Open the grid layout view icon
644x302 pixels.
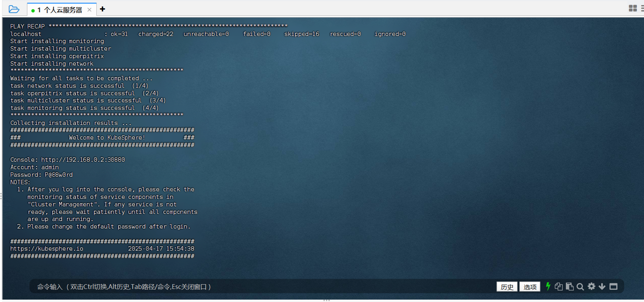633,8
